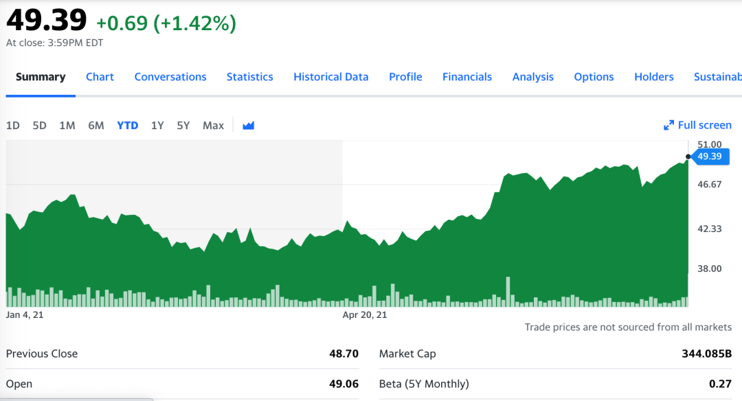This screenshot has width=742, height=401.
Task: Open the chart in Full screen
Action: coord(697,125)
